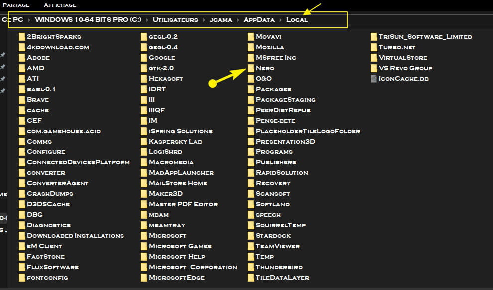Select the folder name babl-0.1

point(41,89)
